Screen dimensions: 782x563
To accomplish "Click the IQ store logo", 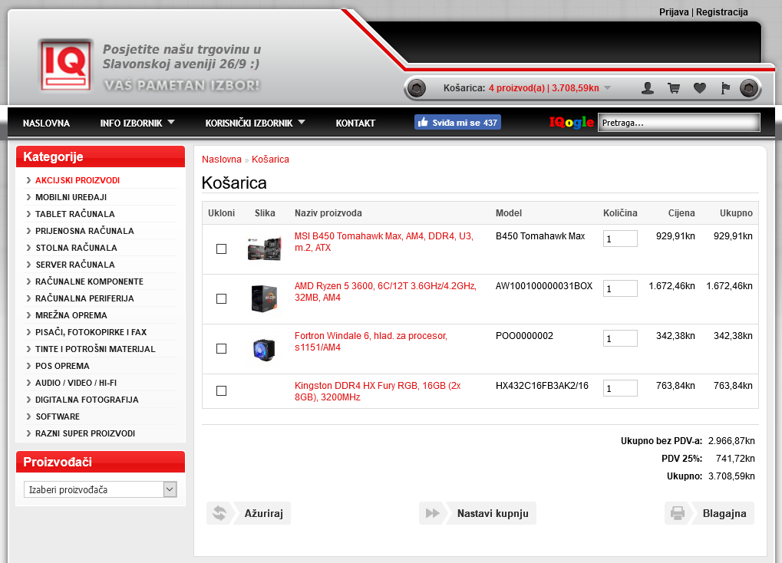I will [66, 65].
